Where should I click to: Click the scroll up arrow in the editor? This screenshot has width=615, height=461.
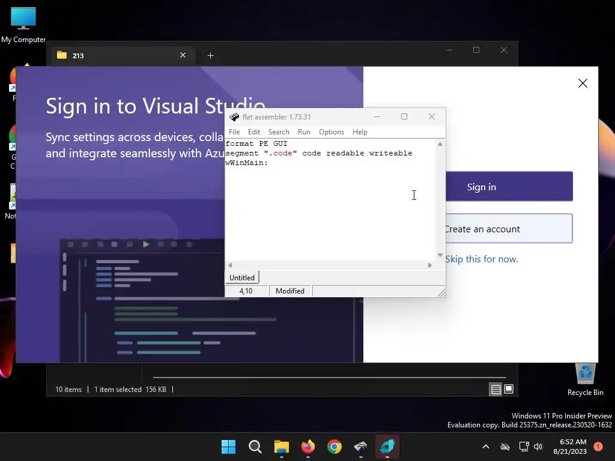[x=440, y=144]
